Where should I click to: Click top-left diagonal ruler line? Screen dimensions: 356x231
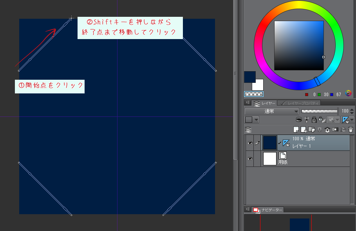point(45,45)
